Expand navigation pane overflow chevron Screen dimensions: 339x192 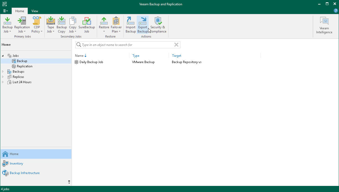pyautogui.click(x=69, y=182)
